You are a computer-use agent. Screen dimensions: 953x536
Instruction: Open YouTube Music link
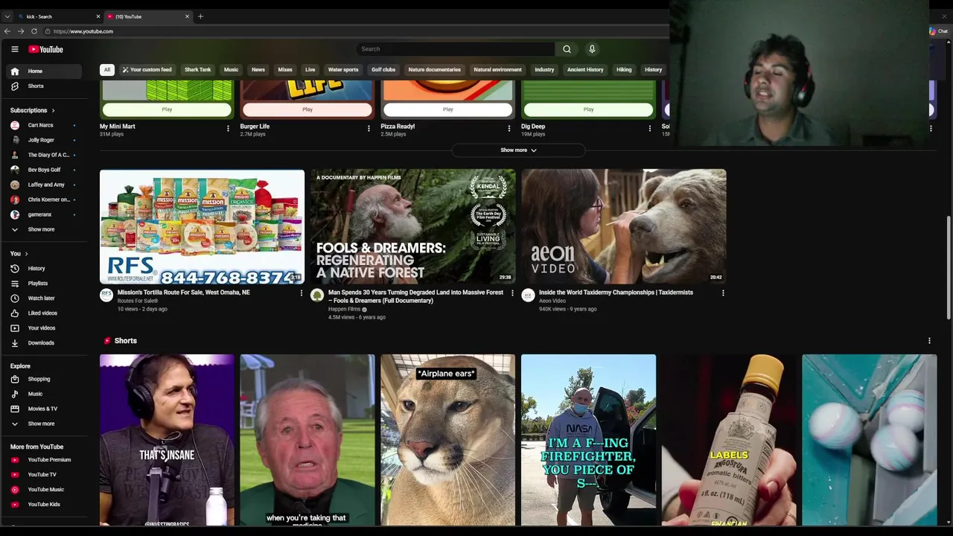44,490
